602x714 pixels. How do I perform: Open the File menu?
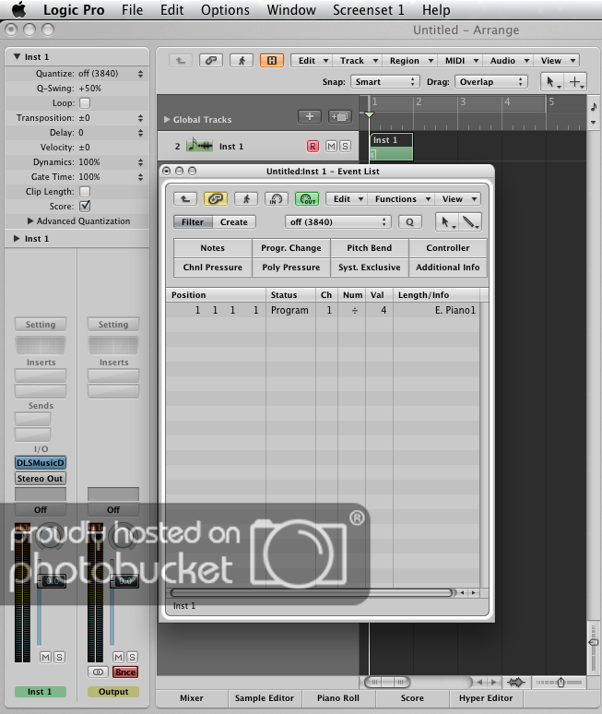tap(132, 9)
